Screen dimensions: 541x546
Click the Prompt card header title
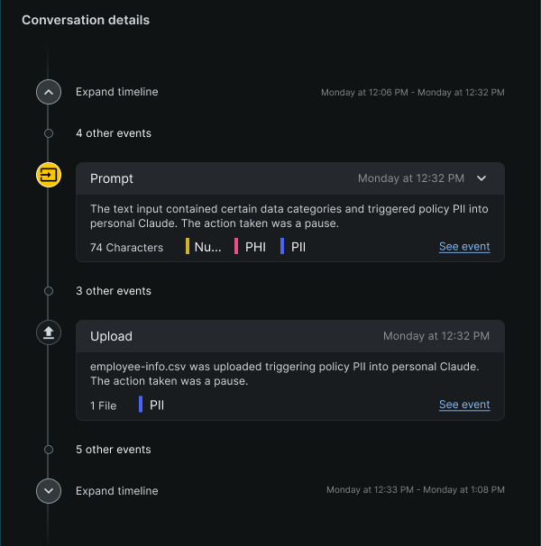[x=112, y=178]
